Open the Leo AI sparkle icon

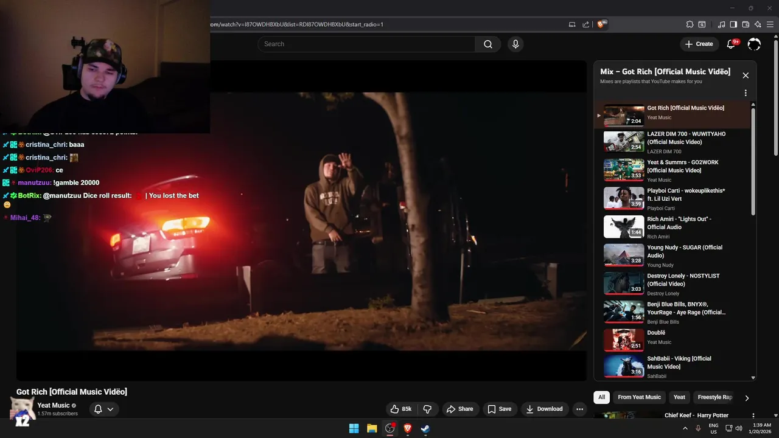[758, 24]
